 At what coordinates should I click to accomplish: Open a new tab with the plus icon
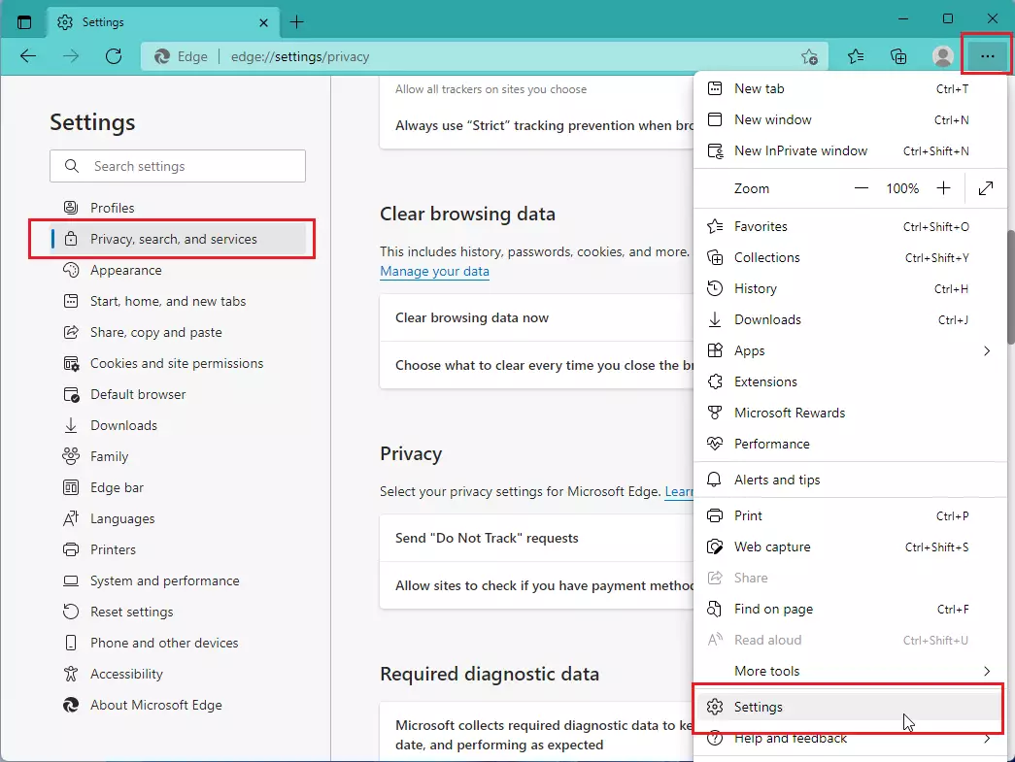(x=297, y=21)
